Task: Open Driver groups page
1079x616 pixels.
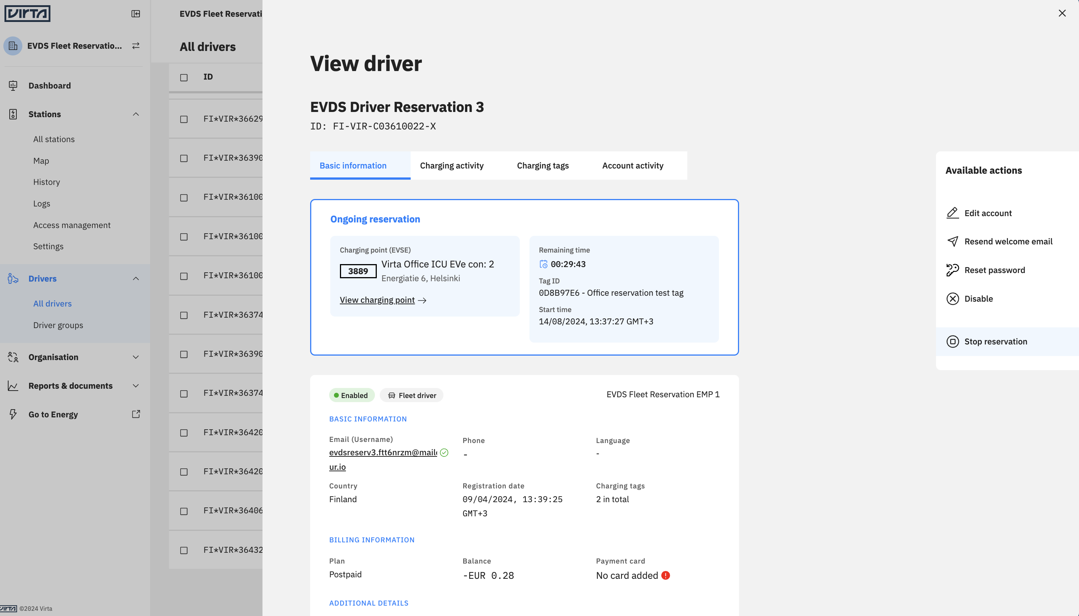Action: [58, 325]
